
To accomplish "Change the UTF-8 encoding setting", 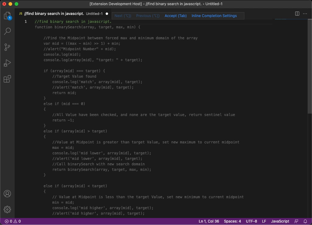I will click(251, 221).
